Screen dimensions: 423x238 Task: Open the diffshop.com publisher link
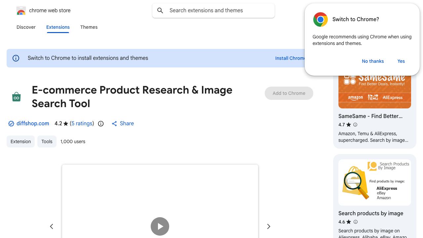click(33, 124)
